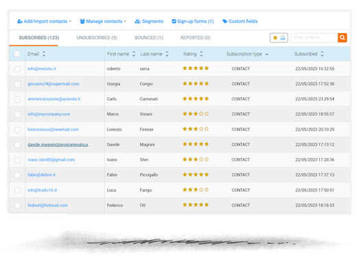
Task: Click the date 22/05/2023 16:32:55
Action: click(x=315, y=69)
